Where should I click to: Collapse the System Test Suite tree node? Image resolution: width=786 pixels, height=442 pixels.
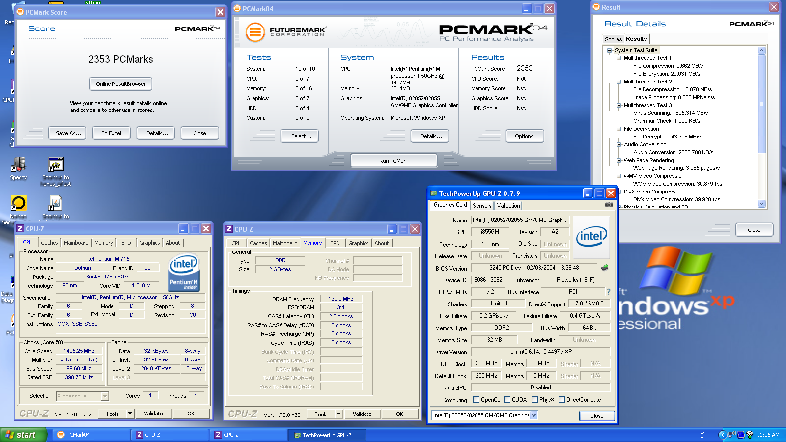click(x=609, y=50)
